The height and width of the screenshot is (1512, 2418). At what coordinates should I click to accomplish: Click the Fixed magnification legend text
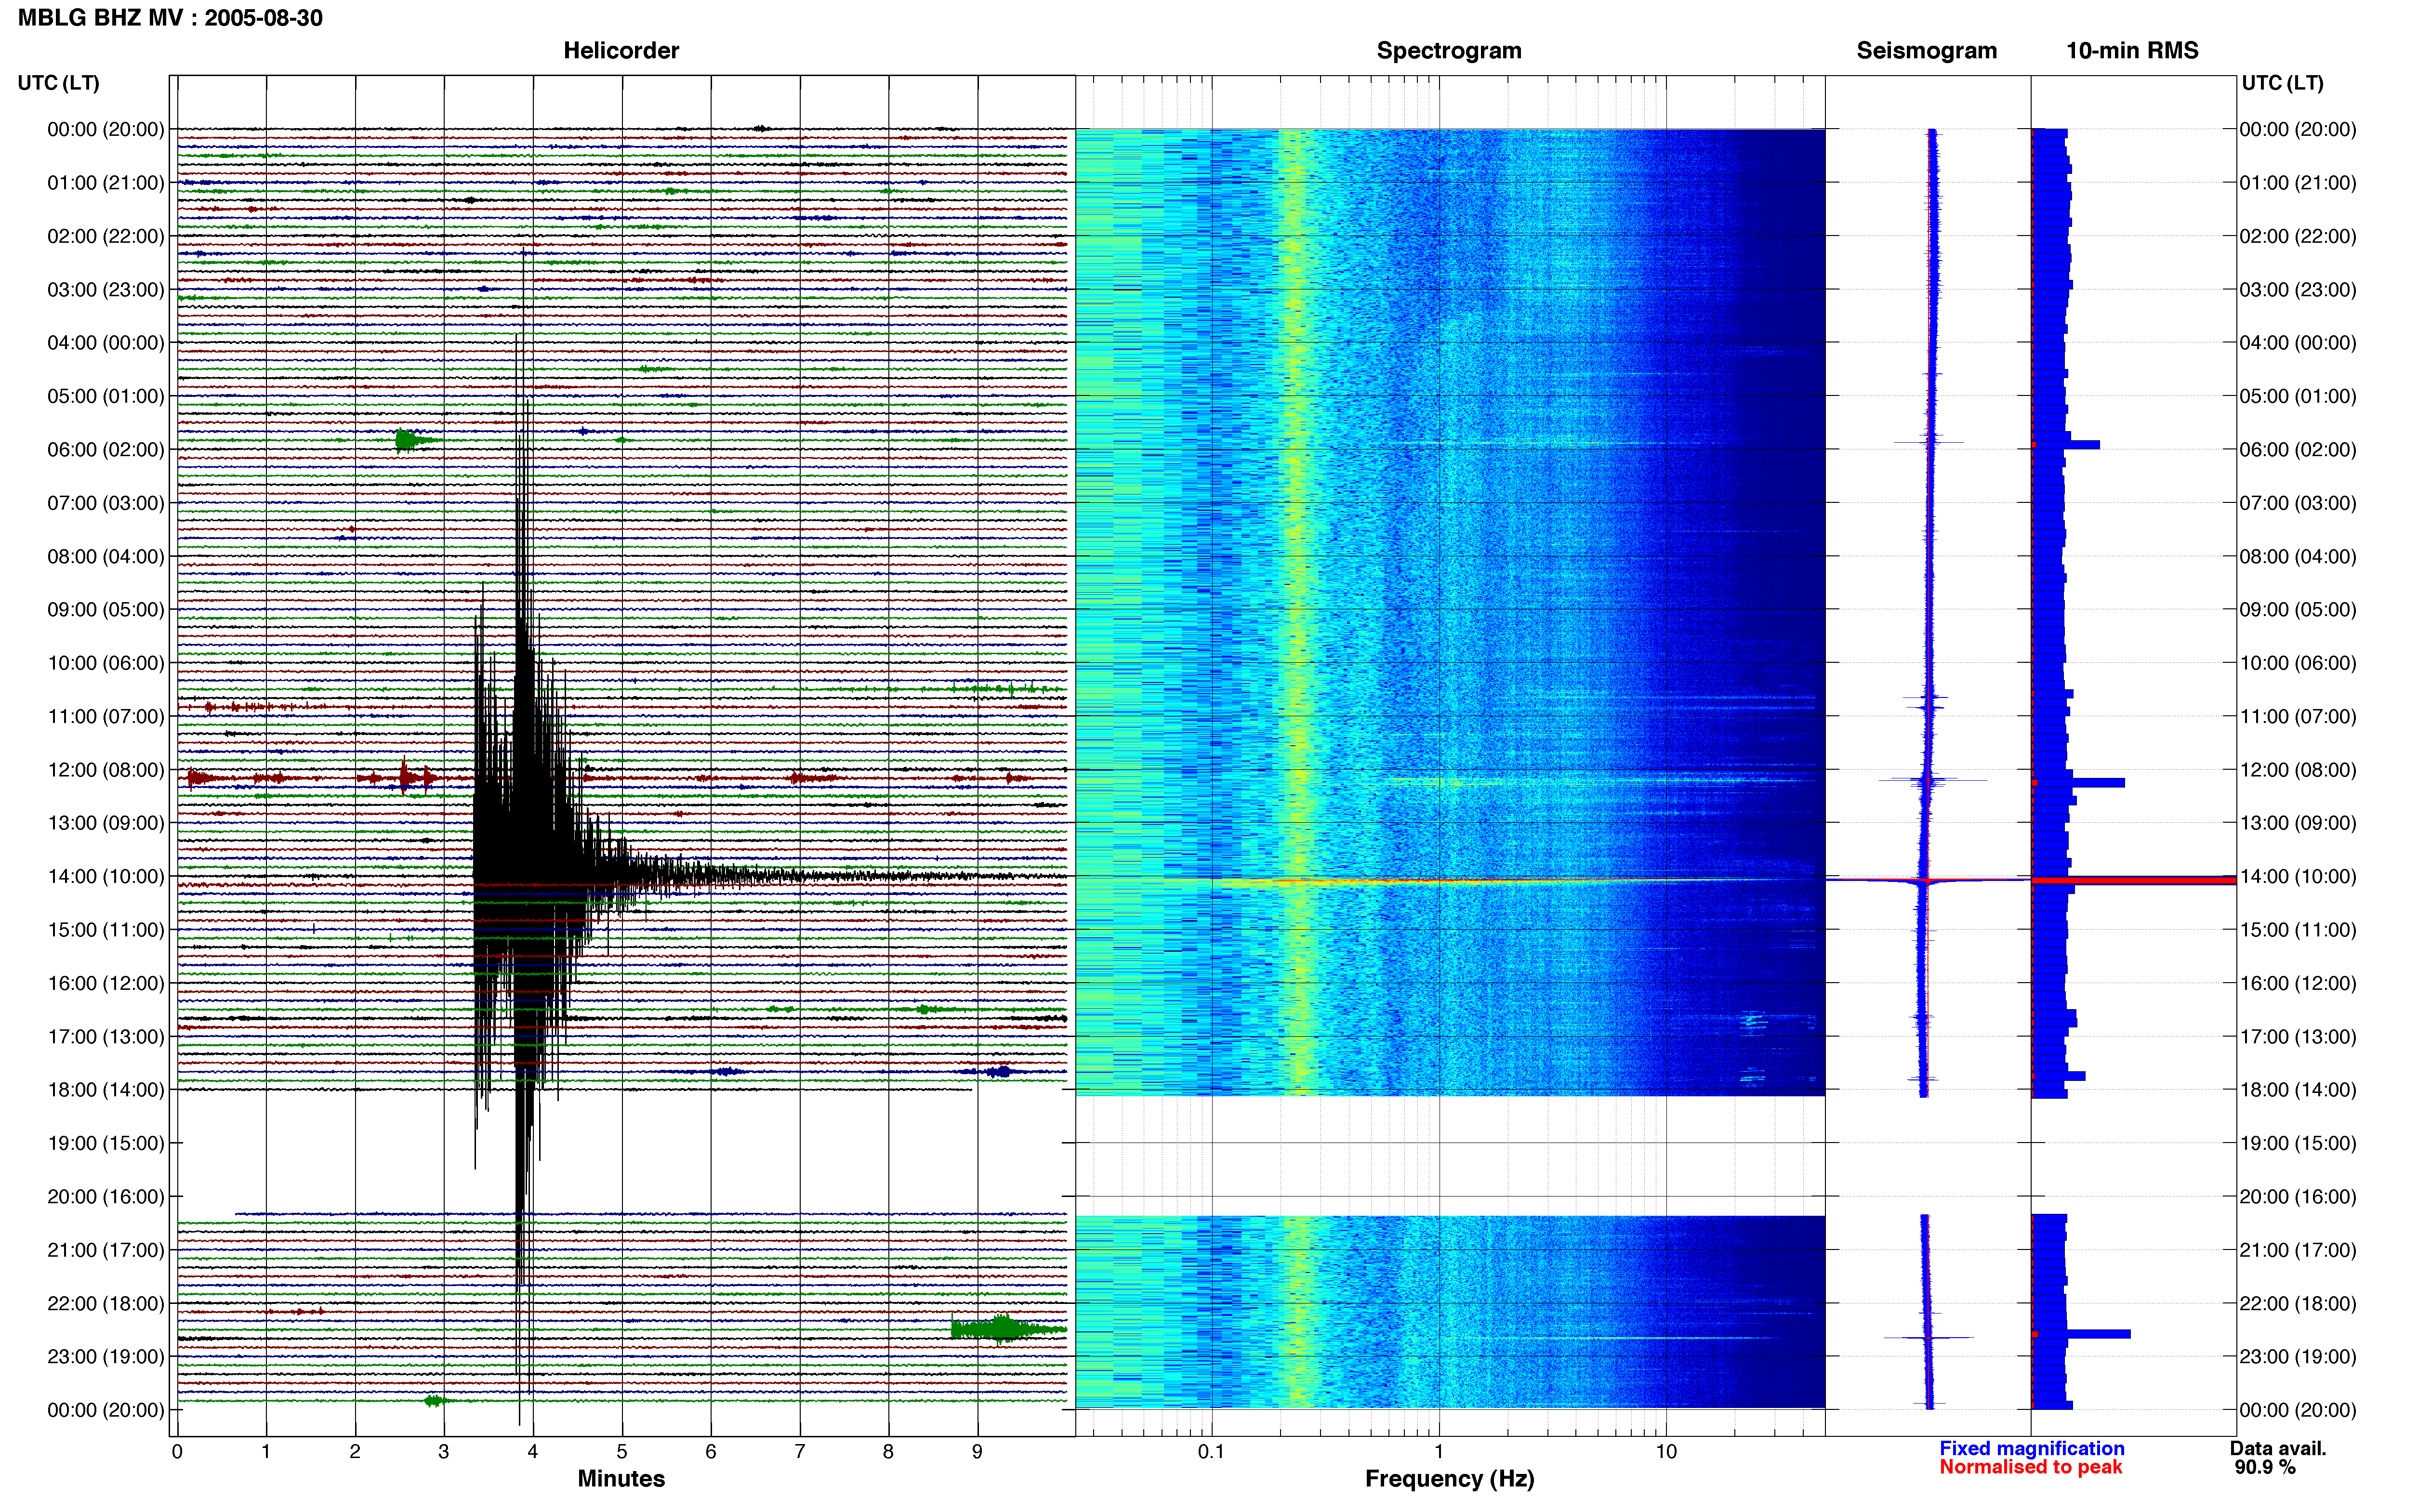[2031, 1448]
